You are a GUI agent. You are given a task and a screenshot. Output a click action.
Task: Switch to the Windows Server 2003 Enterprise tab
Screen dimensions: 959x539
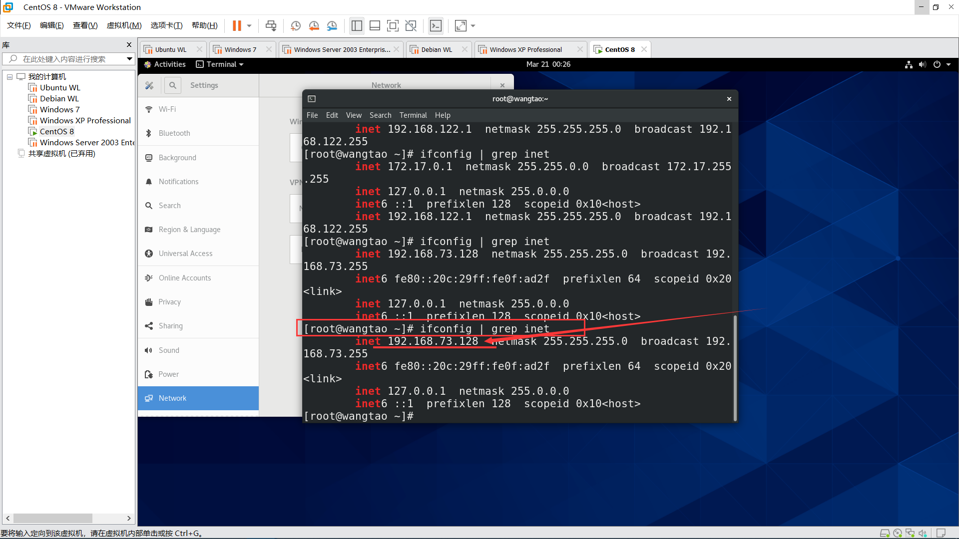[342, 49]
